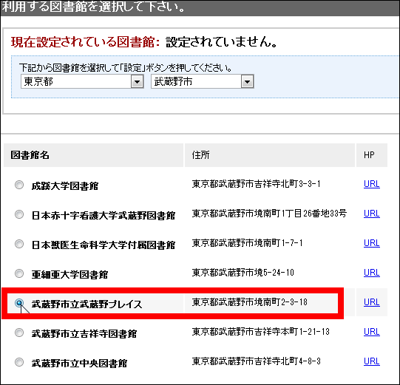The image size is (400, 385).
Task: Open the 東京都 prefecture dropdown arrow
Action: pos(138,82)
